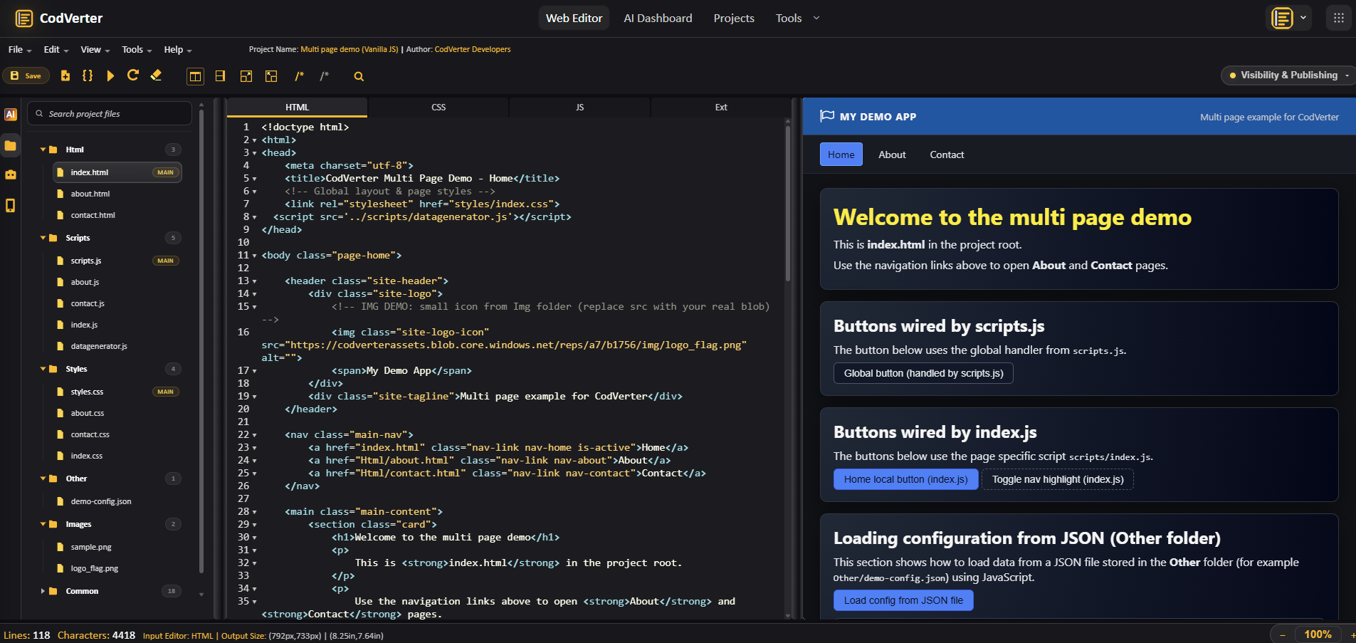Switch to the Ext editor tab
Image resolution: width=1356 pixels, height=643 pixels.
721,108
